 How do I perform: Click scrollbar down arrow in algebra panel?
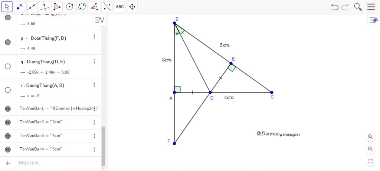pos(104,168)
